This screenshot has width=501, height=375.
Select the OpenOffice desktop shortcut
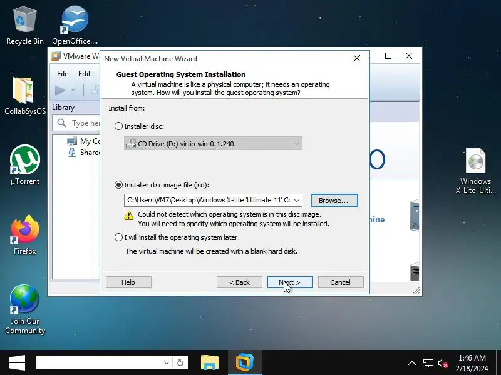coord(75,26)
